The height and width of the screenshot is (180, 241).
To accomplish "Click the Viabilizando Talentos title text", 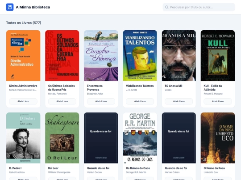I will pos(140,86).
